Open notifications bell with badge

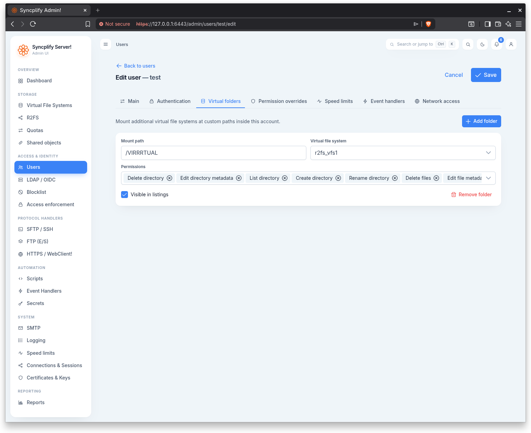(497, 44)
